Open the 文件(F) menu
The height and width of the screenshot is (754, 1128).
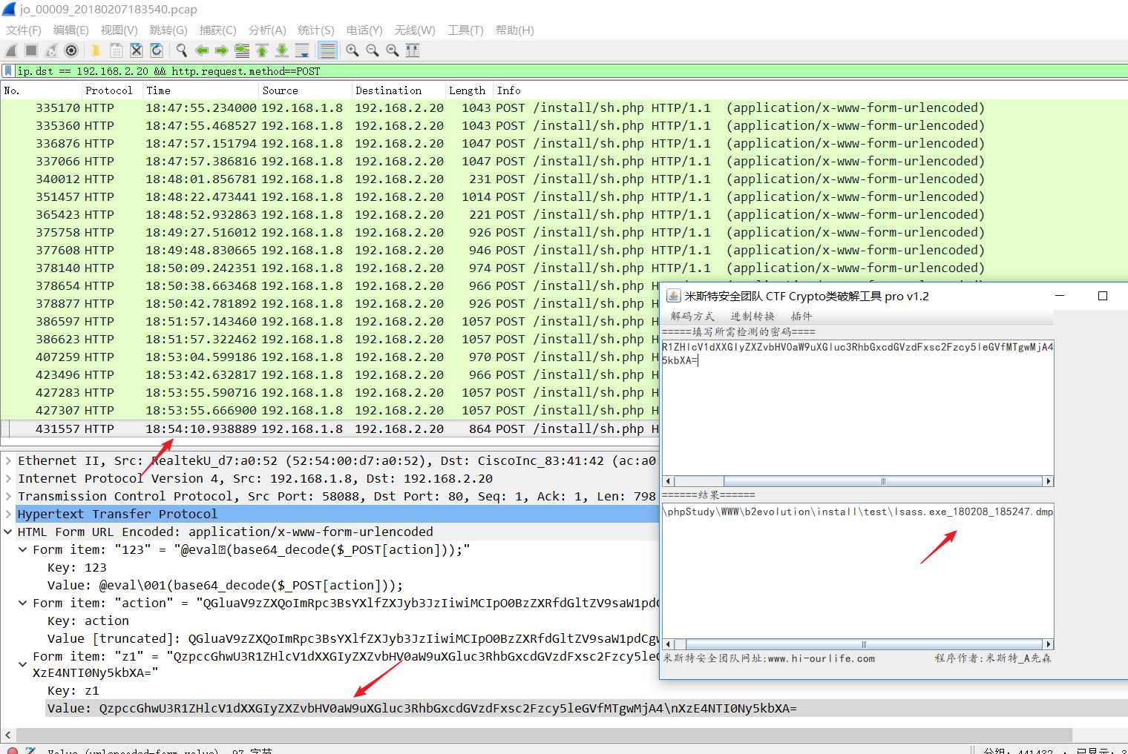[x=24, y=30]
